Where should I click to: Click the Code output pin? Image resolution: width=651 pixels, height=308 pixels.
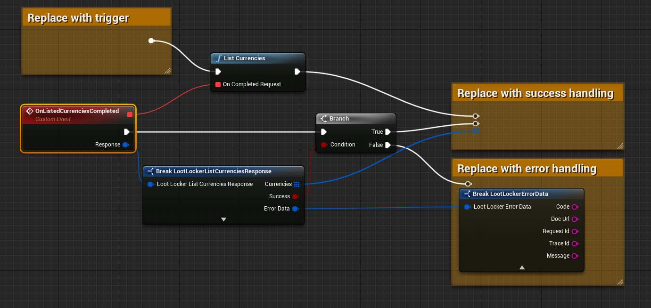(x=575, y=207)
